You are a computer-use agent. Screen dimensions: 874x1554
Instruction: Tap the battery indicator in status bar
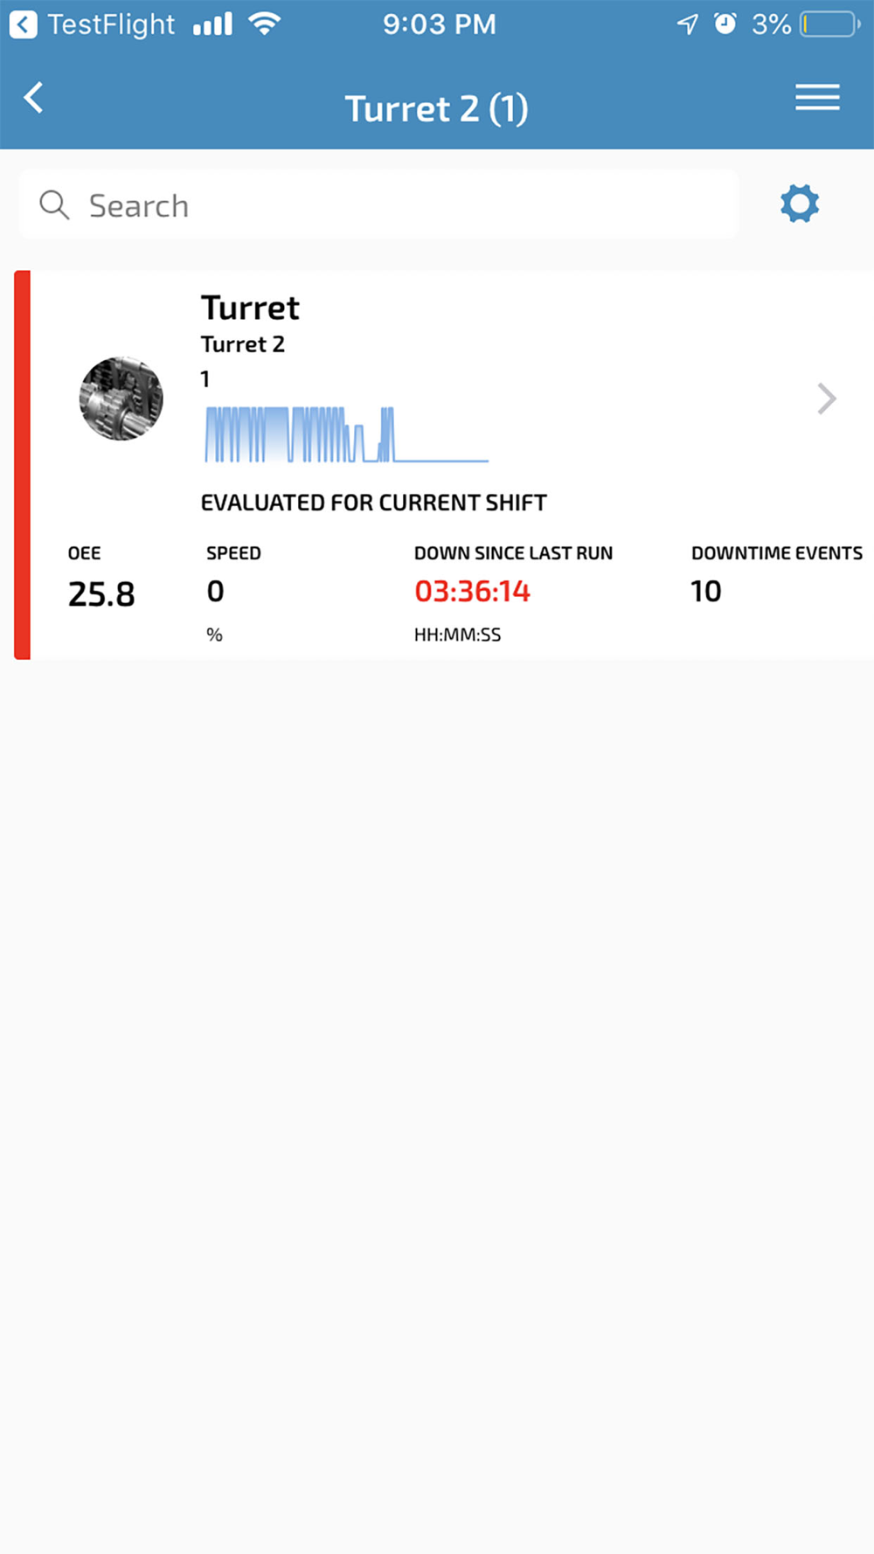tap(830, 24)
